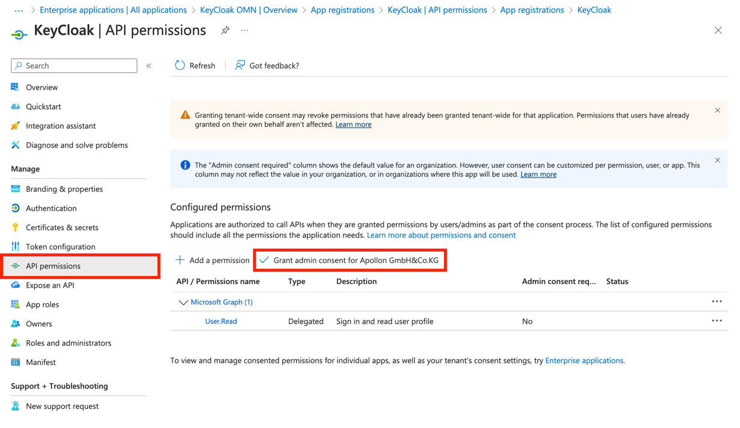Click the Got feedback icon
740x428 pixels.
click(240, 65)
